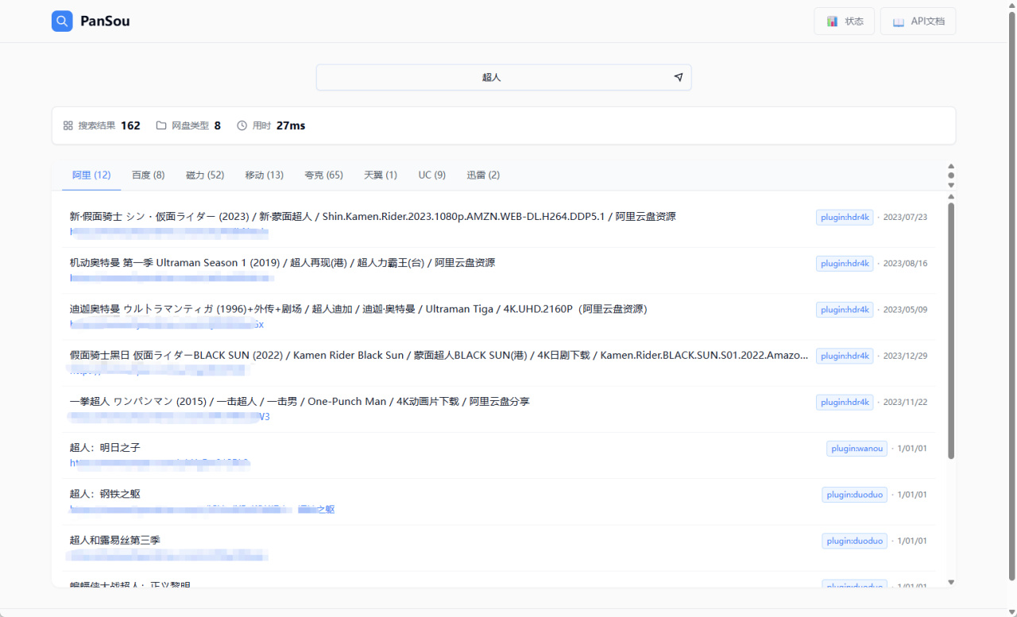Click the date 2023/11/22

(x=905, y=402)
